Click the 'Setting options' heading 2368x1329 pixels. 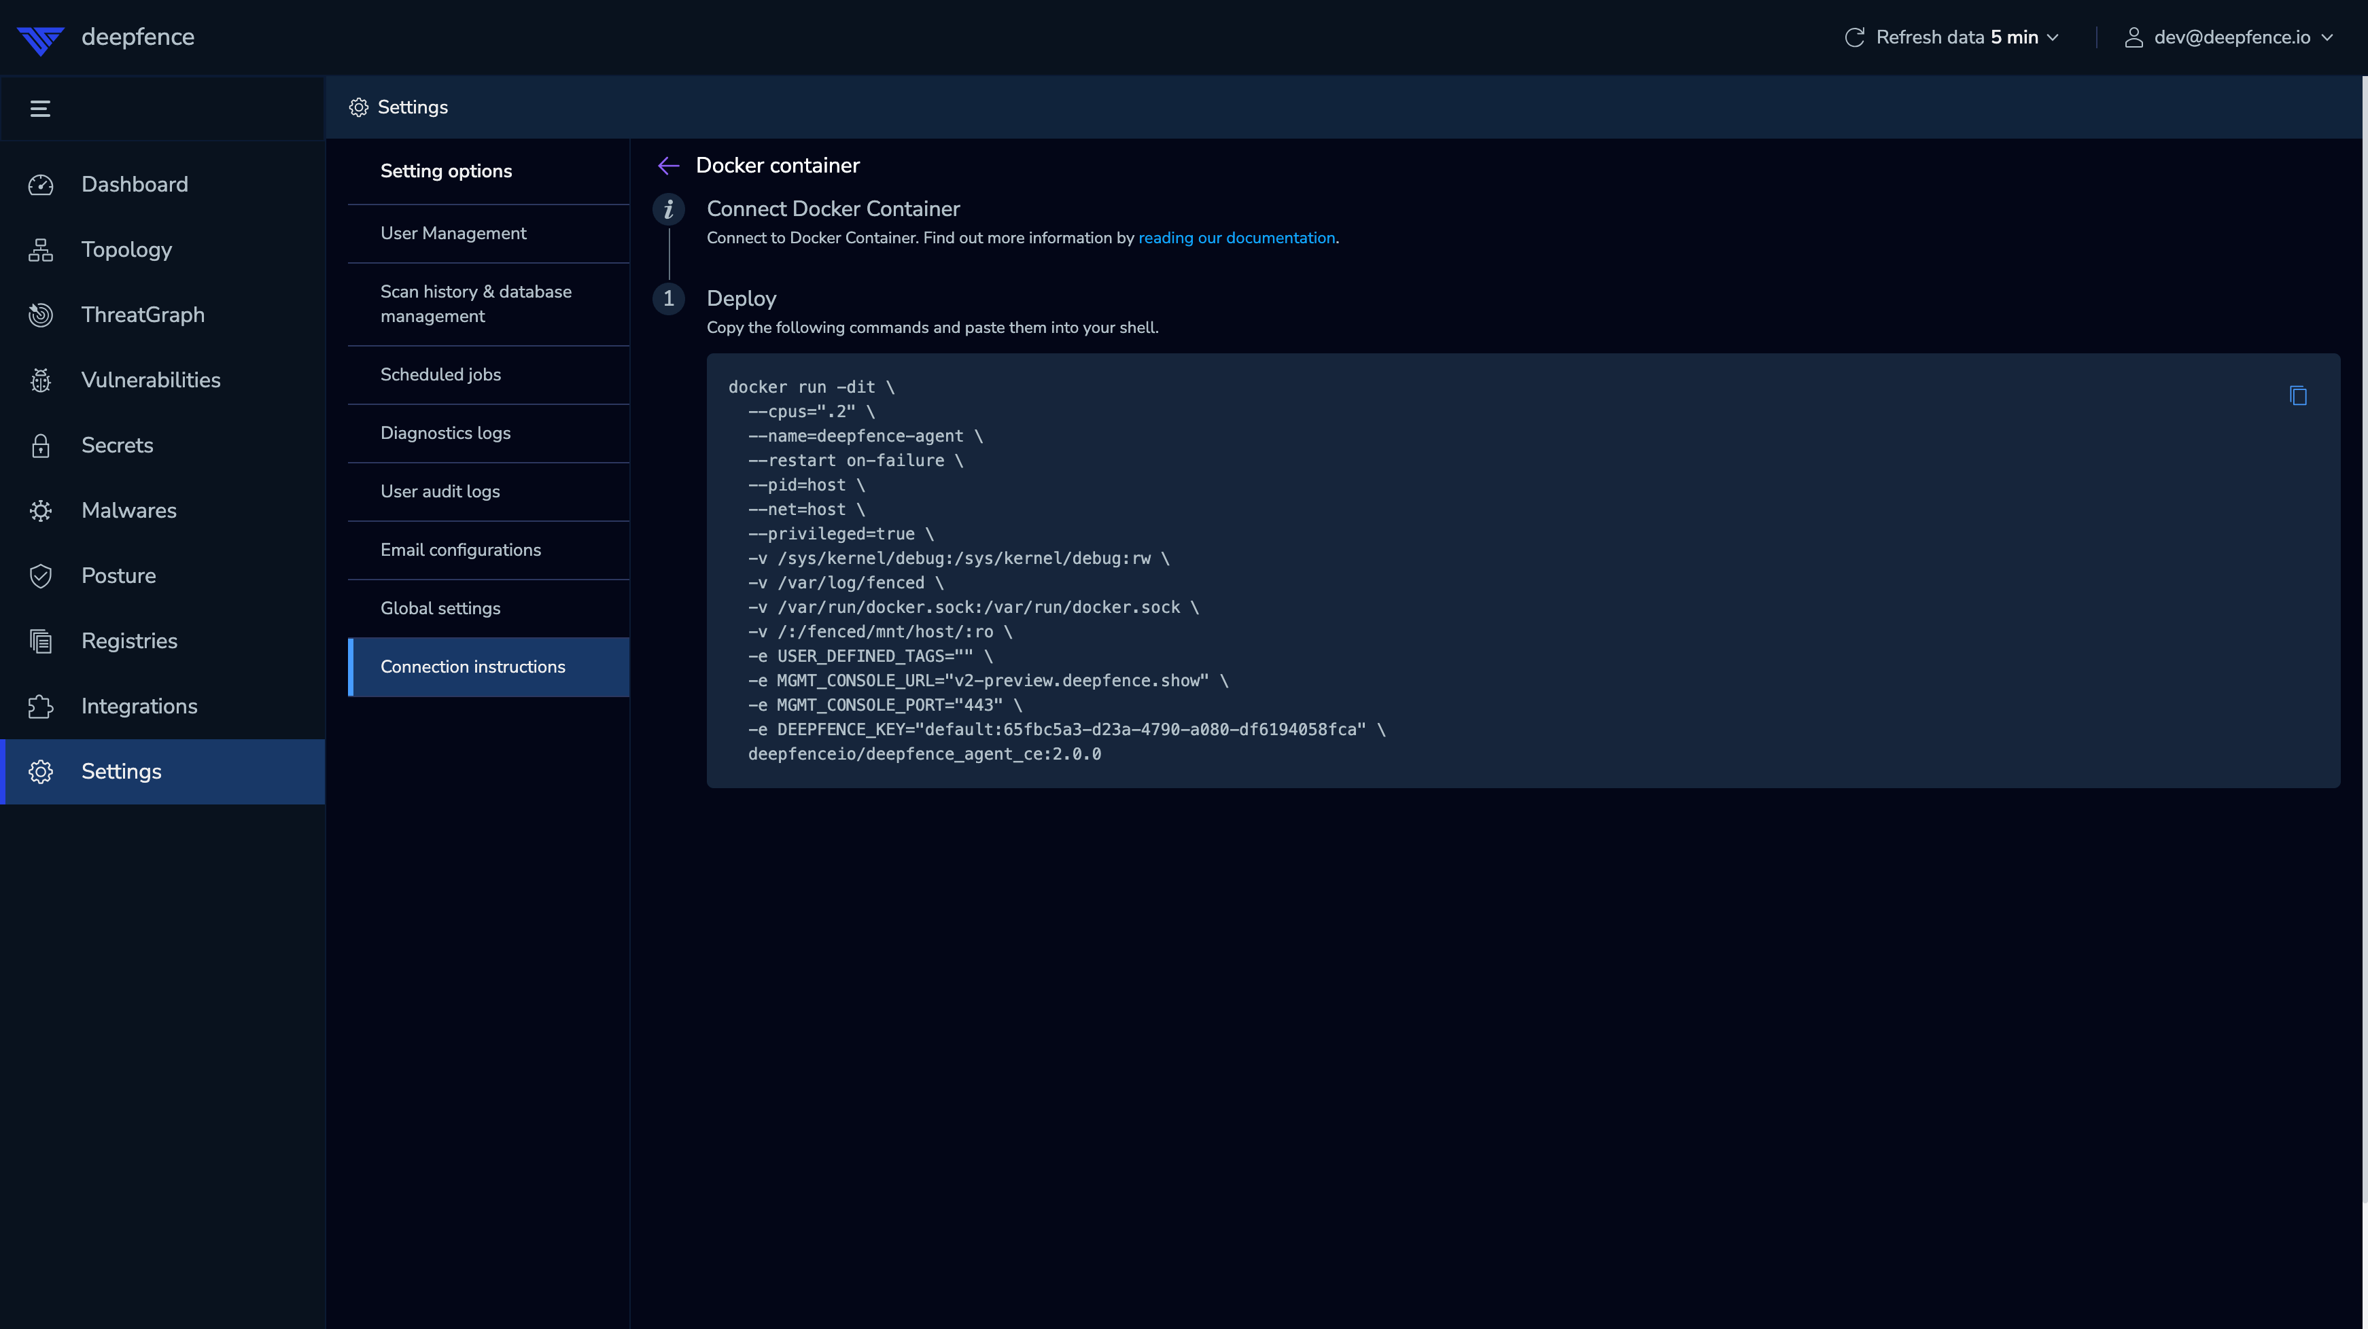[446, 171]
